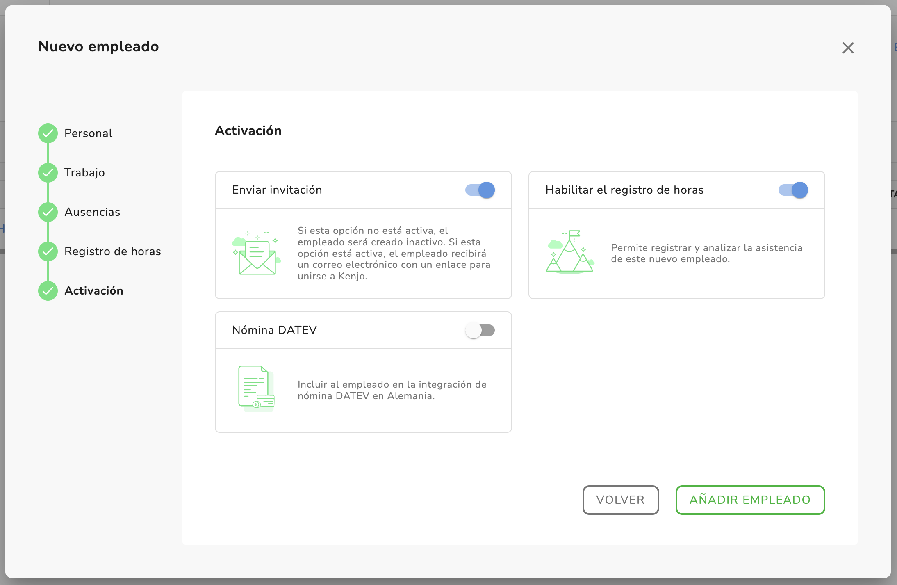Click the Registro de horas checkmark icon
The height and width of the screenshot is (585, 897).
click(48, 251)
